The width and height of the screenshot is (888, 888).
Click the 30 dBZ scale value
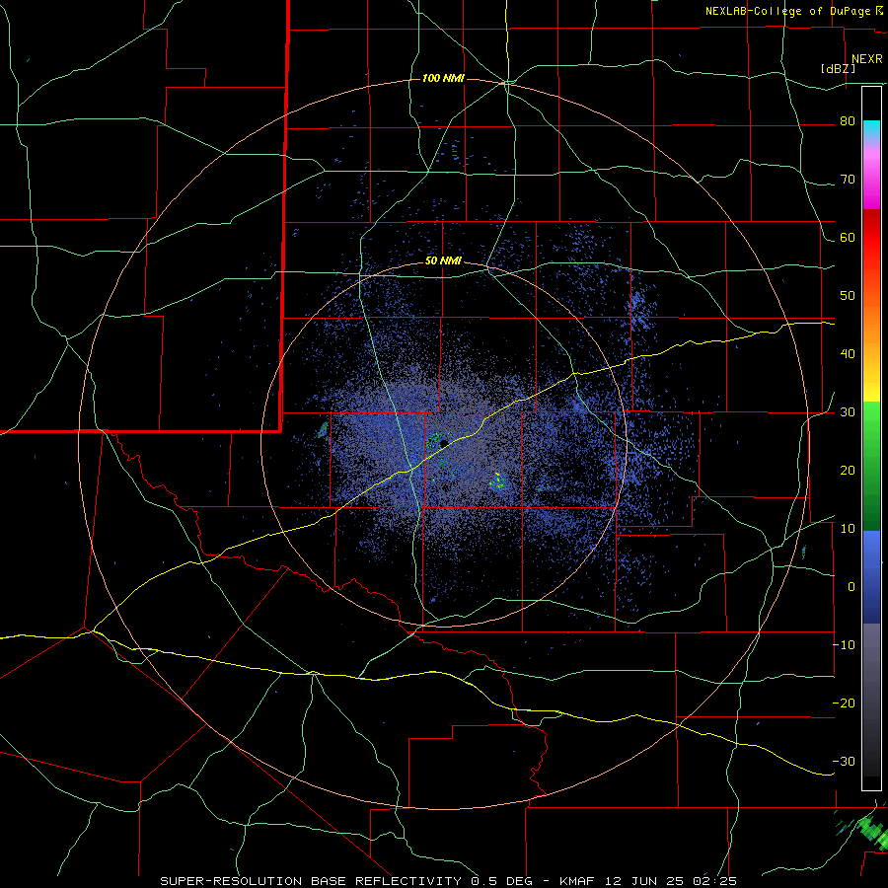tap(848, 412)
